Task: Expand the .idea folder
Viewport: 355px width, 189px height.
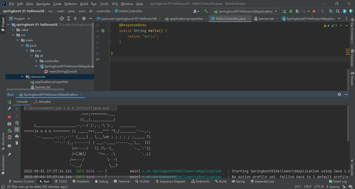Action: [x=13, y=30]
